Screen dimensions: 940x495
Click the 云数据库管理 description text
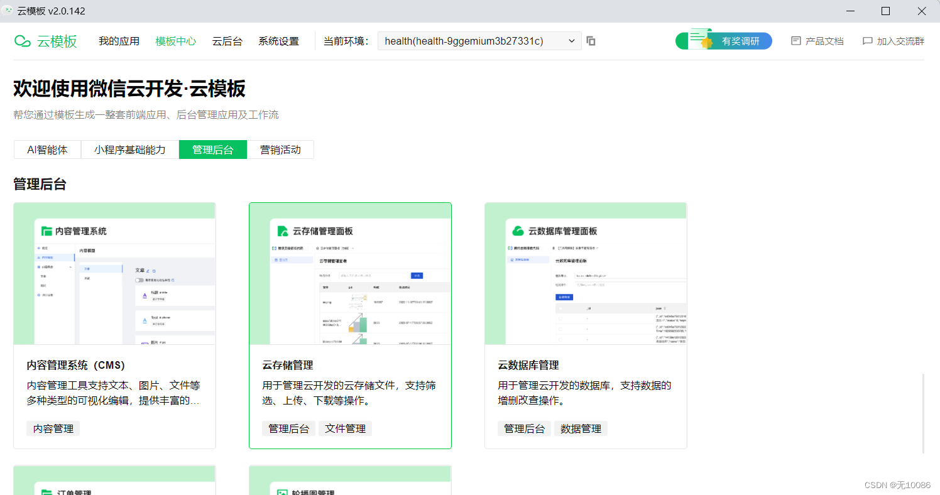click(586, 393)
